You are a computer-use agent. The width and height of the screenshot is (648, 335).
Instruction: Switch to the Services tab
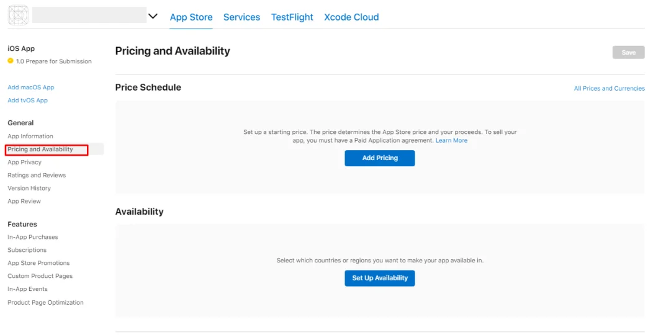pyautogui.click(x=242, y=17)
